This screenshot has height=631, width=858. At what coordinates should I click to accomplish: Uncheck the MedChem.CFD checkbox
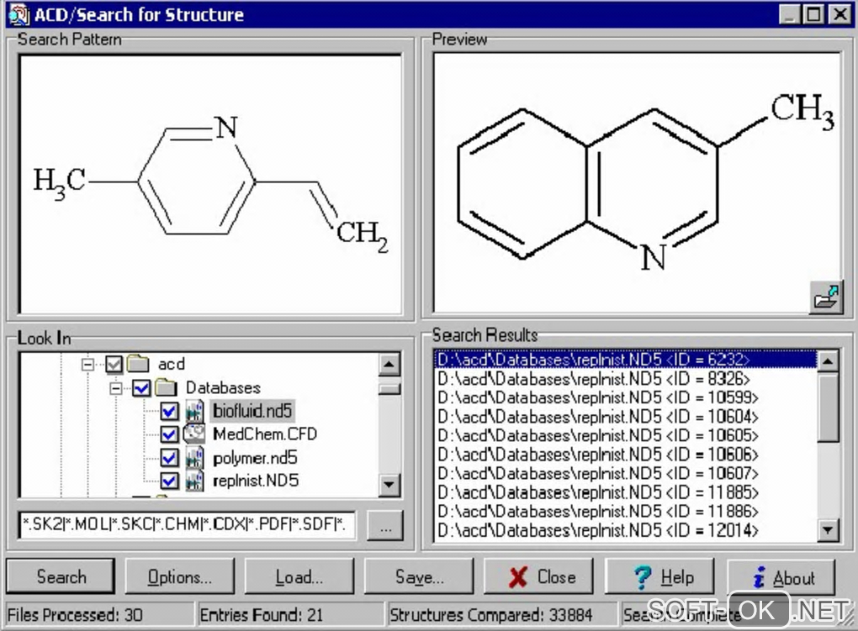(x=169, y=434)
